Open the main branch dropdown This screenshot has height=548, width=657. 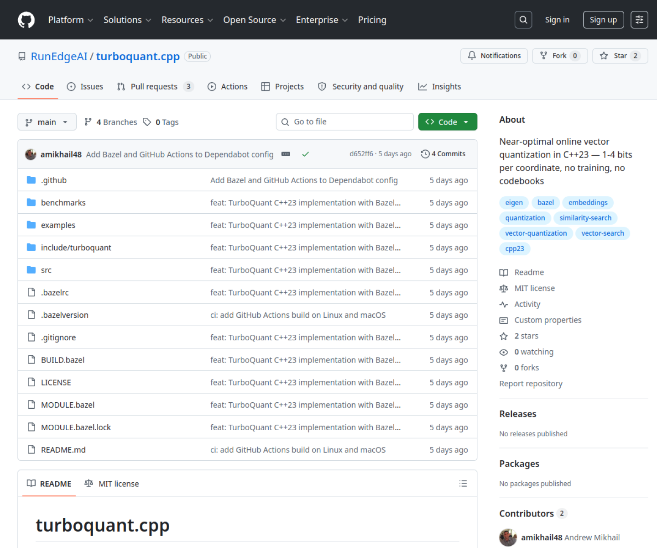47,122
